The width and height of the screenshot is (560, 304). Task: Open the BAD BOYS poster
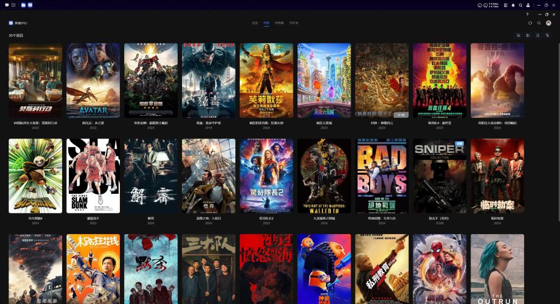click(x=382, y=176)
